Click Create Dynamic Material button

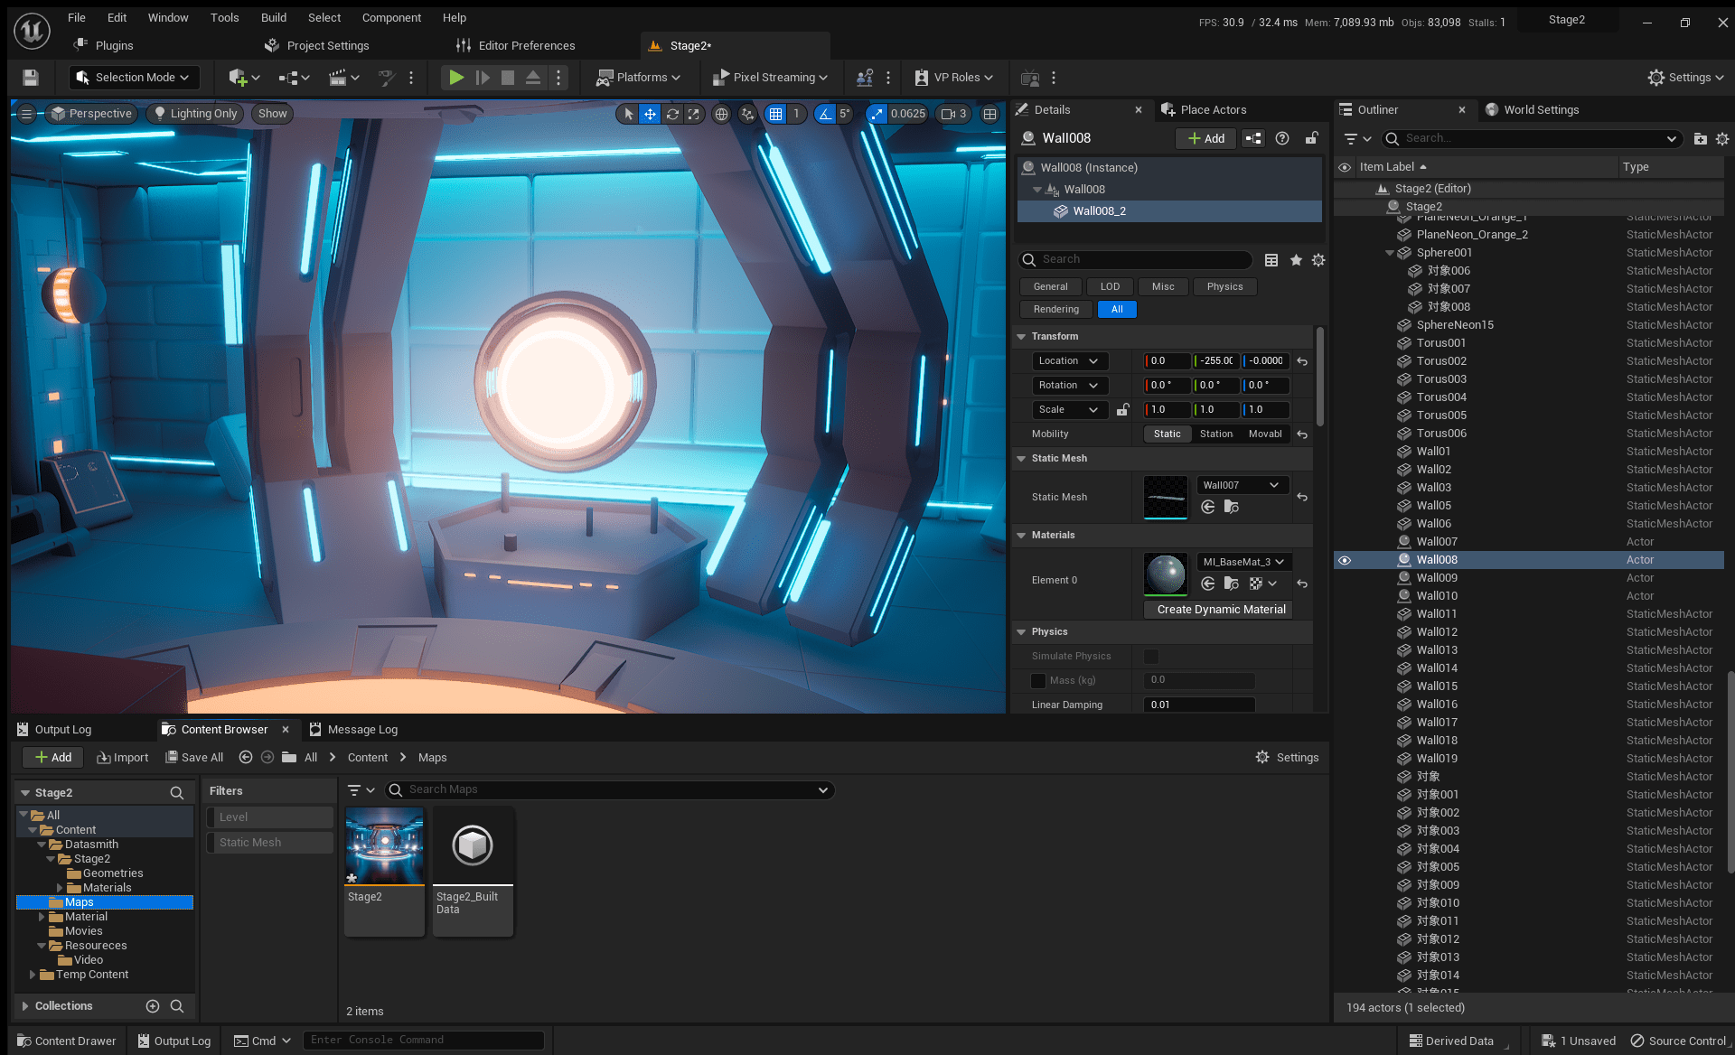pyautogui.click(x=1221, y=610)
